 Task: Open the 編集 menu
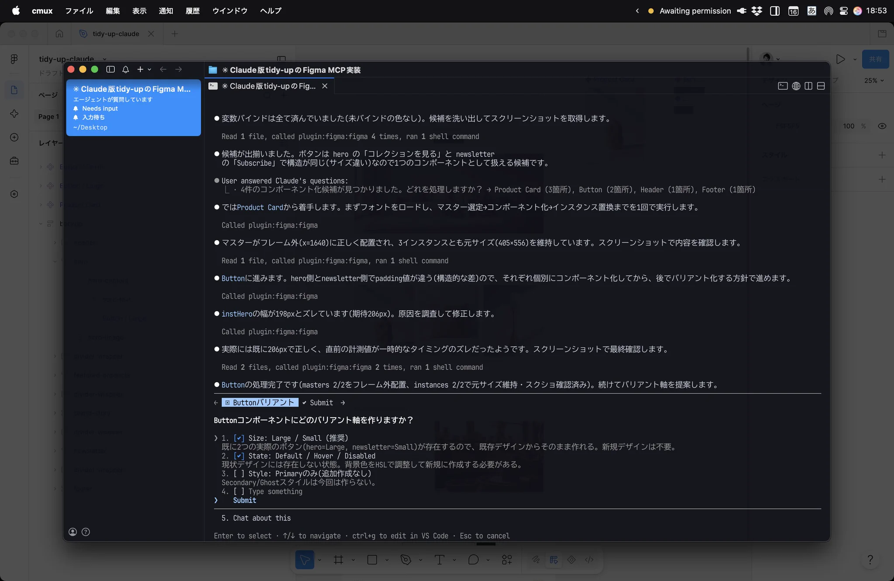(113, 11)
